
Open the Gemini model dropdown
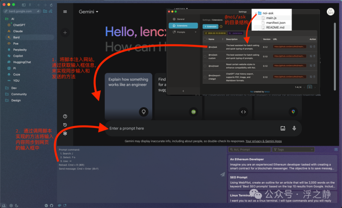pos(89,12)
